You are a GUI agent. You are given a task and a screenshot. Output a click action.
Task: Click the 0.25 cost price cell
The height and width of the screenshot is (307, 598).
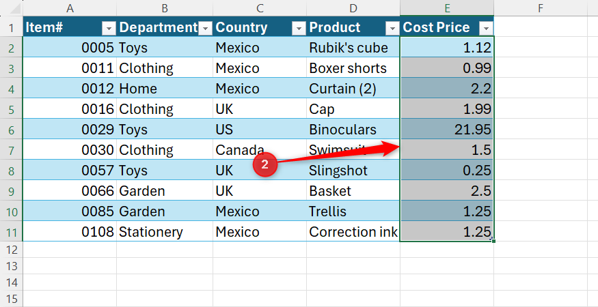click(x=447, y=171)
